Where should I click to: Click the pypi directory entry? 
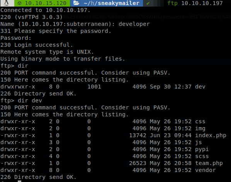pyautogui.click(x=202, y=150)
